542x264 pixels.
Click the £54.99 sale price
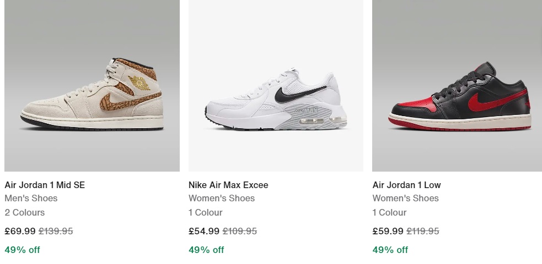tap(204, 231)
